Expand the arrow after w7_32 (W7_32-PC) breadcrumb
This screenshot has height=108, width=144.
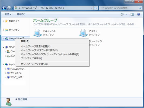pyautogui.click(x=64, y=8)
